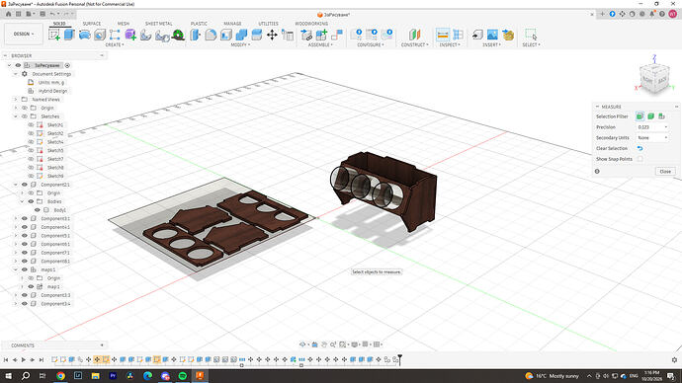Switch to the WOODWORKING tab
This screenshot has width=682, height=383.
coord(311,24)
